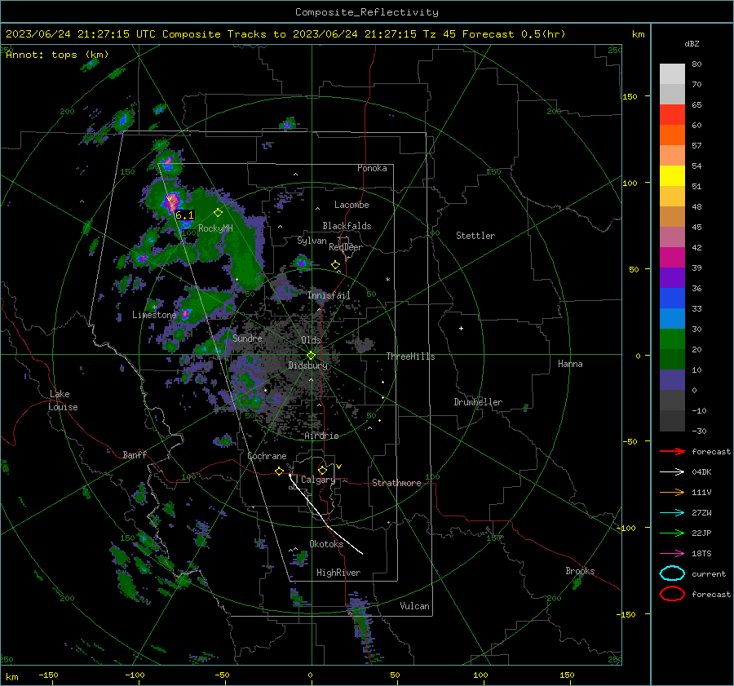Click the Annot: tops (km) label
Viewport: 734px width, 686px height.
pyautogui.click(x=57, y=55)
